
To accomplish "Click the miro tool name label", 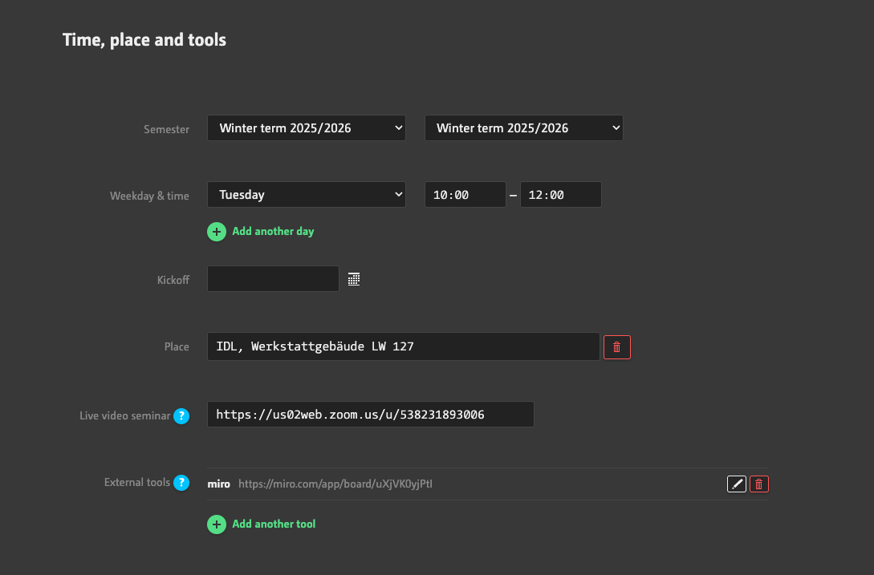I will (x=218, y=484).
